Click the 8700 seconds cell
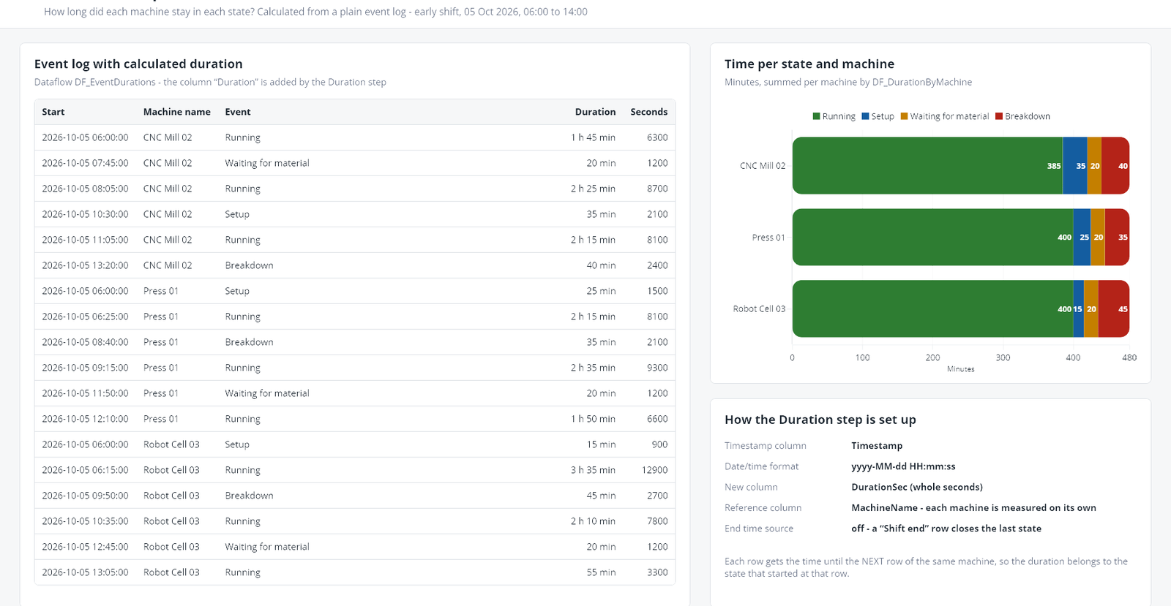This screenshot has height=606, width=1171. 657,189
